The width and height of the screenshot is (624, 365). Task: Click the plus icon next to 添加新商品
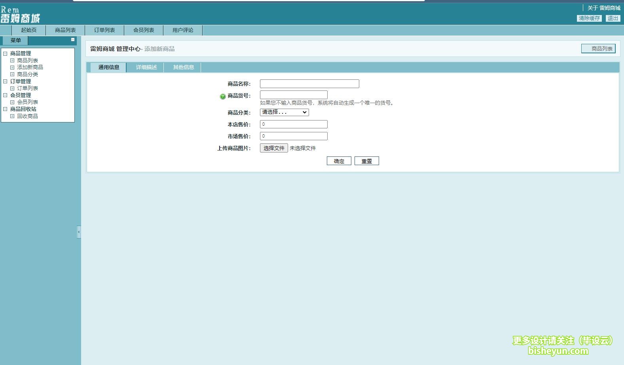click(x=12, y=68)
